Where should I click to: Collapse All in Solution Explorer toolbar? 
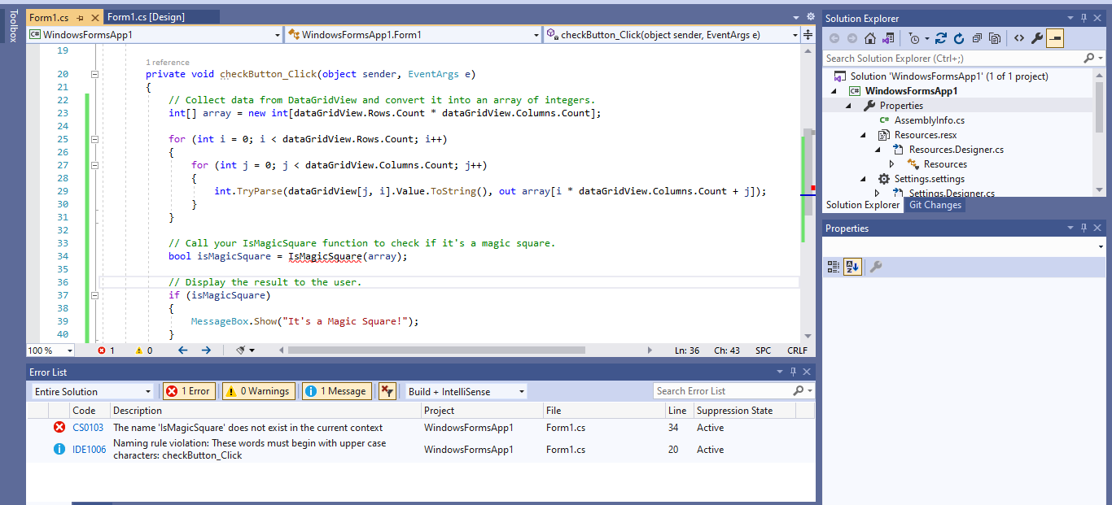(x=977, y=38)
